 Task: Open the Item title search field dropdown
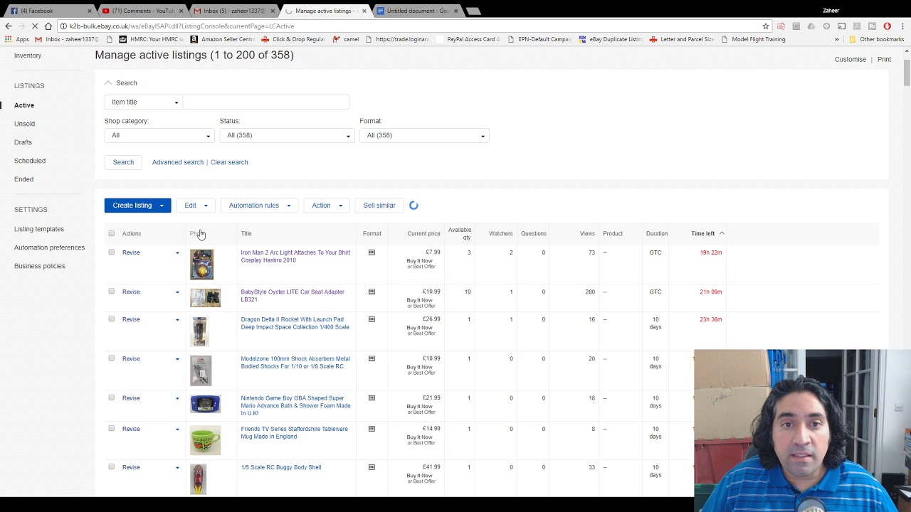(144, 102)
